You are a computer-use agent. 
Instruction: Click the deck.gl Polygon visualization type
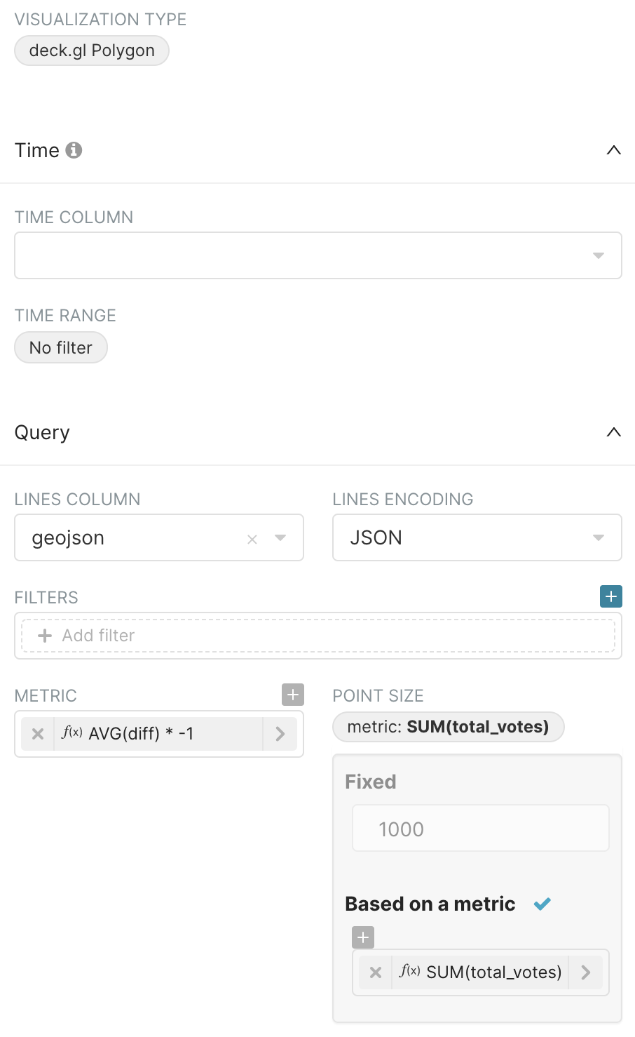point(92,51)
